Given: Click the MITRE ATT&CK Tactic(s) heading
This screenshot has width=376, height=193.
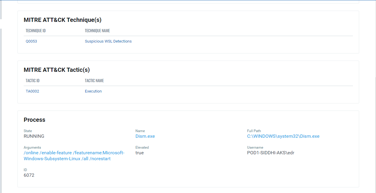Looking at the screenshot, I should click(57, 70).
